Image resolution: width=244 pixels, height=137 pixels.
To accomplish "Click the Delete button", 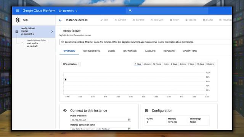I will click(x=191, y=20).
